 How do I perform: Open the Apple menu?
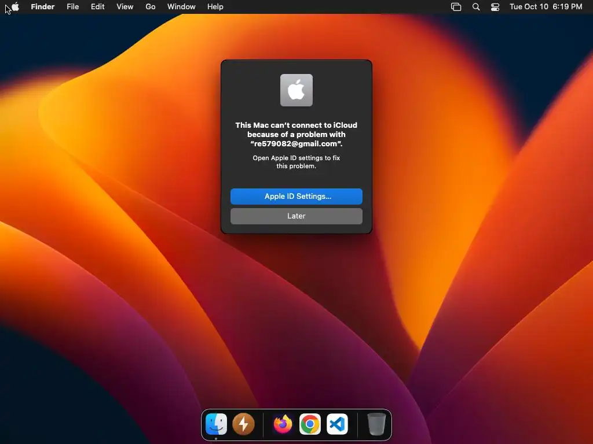[x=15, y=6]
